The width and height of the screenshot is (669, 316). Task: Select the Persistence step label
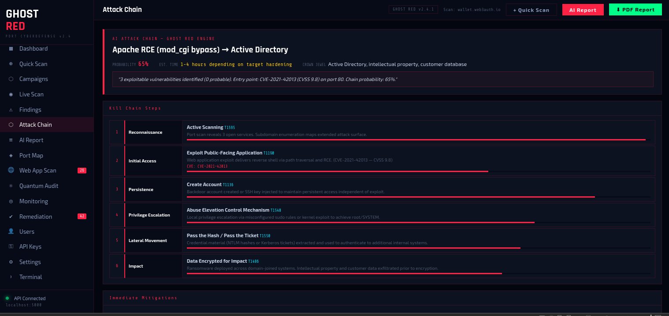pyautogui.click(x=141, y=190)
